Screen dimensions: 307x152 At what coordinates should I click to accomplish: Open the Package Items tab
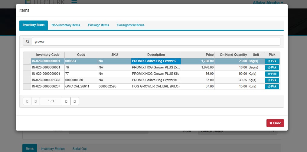click(99, 25)
